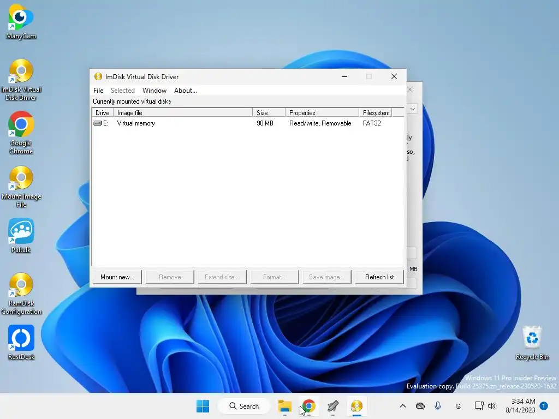Click the Mount new... button

click(117, 277)
